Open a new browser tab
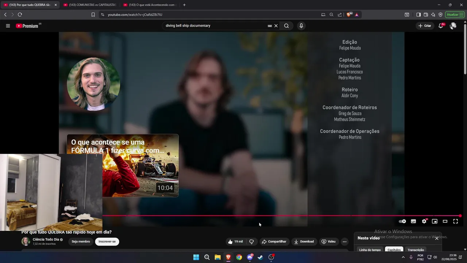 (184, 5)
